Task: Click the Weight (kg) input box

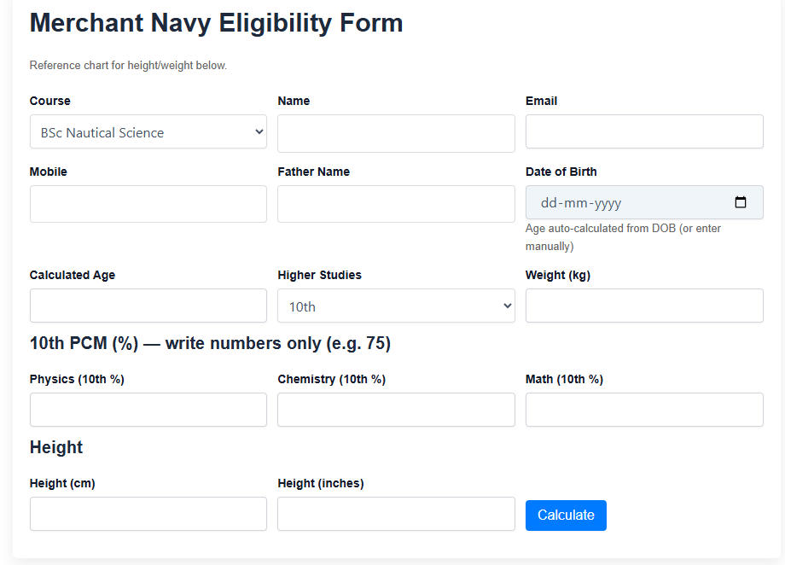Action: pos(643,305)
